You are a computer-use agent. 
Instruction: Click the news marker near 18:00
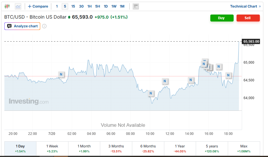pyautogui.click(x=228, y=75)
